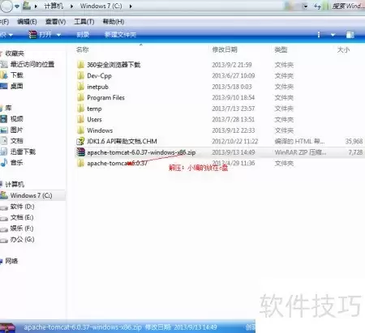Expand the path arrow after Windows 7 (C:)
This screenshot has width=365, height=333.
131,6
